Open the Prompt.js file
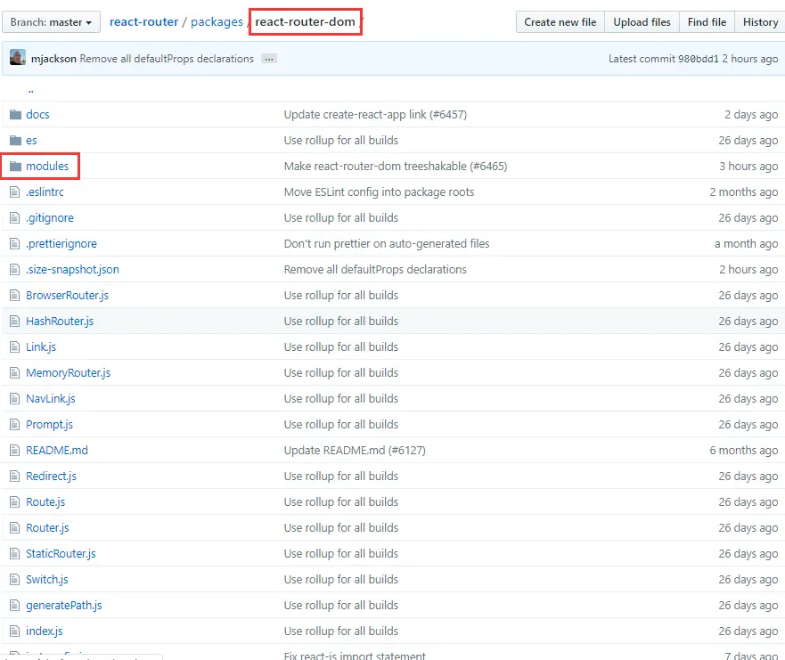785x660 pixels. point(50,424)
